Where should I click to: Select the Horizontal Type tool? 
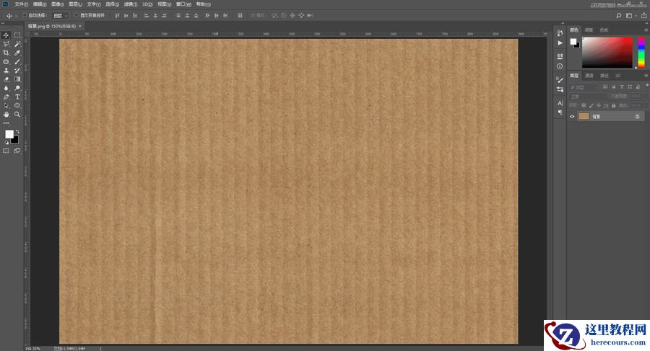click(x=17, y=97)
